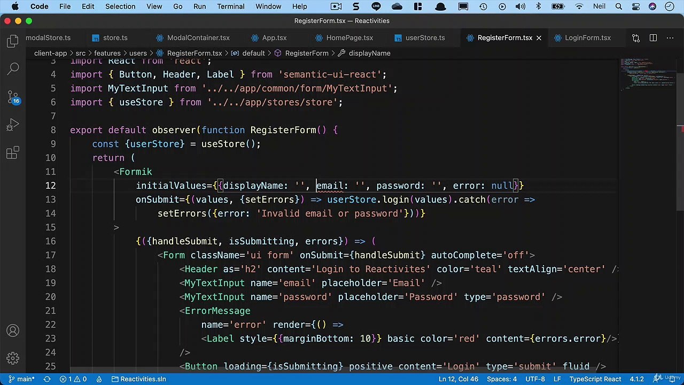684x385 pixels.
Task: Switch to LoginForm.tsx tab
Action: tap(587, 38)
